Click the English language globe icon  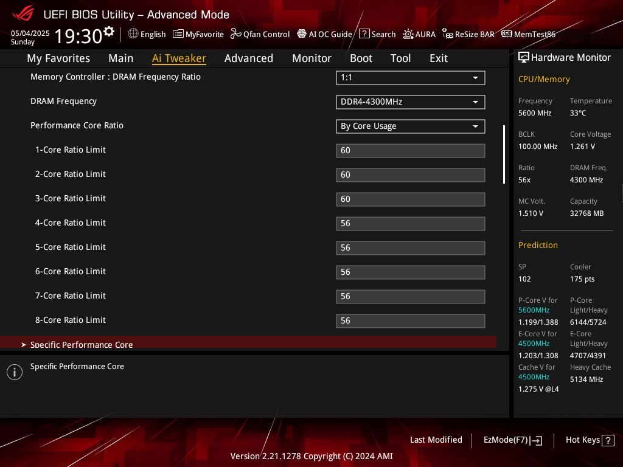click(x=133, y=34)
